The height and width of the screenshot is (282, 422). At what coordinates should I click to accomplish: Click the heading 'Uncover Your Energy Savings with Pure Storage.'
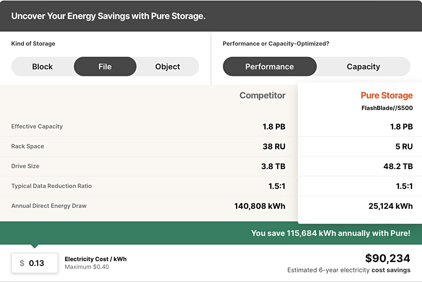pos(108,16)
